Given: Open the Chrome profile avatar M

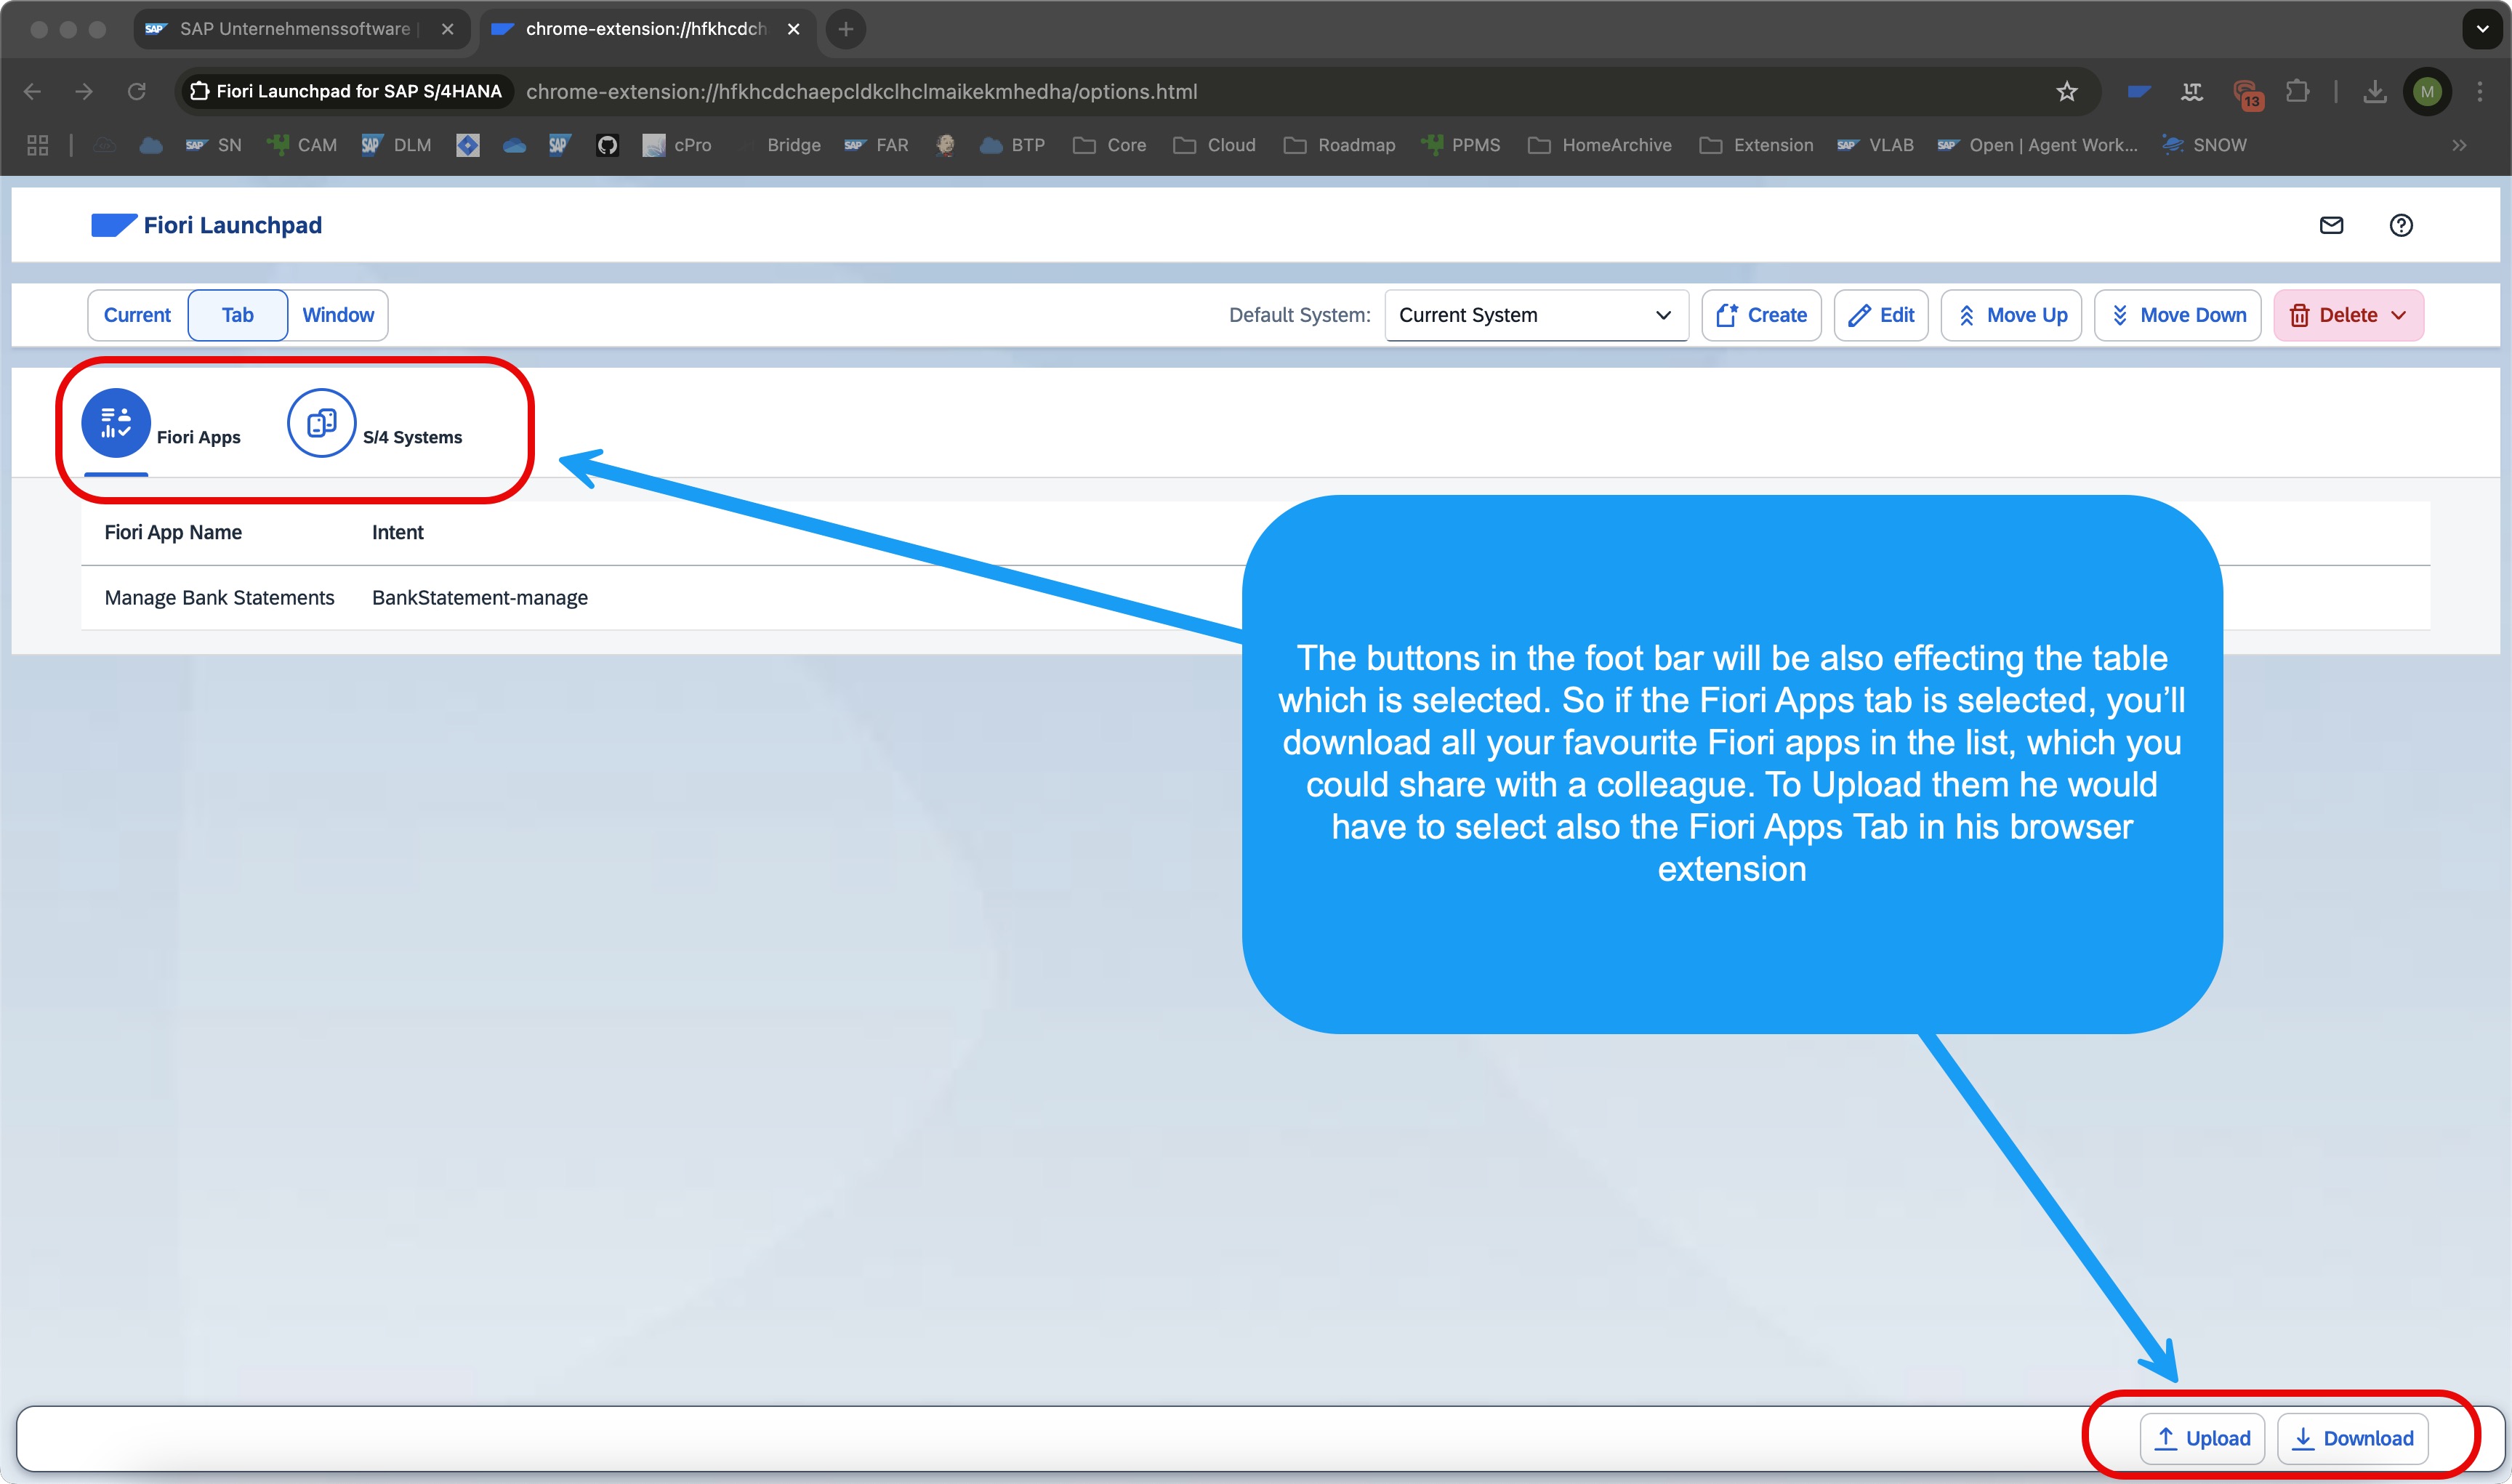Looking at the screenshot, I should pyautogui.click(x=2427, y=92).
